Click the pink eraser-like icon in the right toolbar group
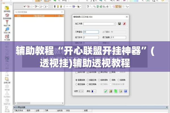Viewport: 170px width, 113px height. [114, 6]
